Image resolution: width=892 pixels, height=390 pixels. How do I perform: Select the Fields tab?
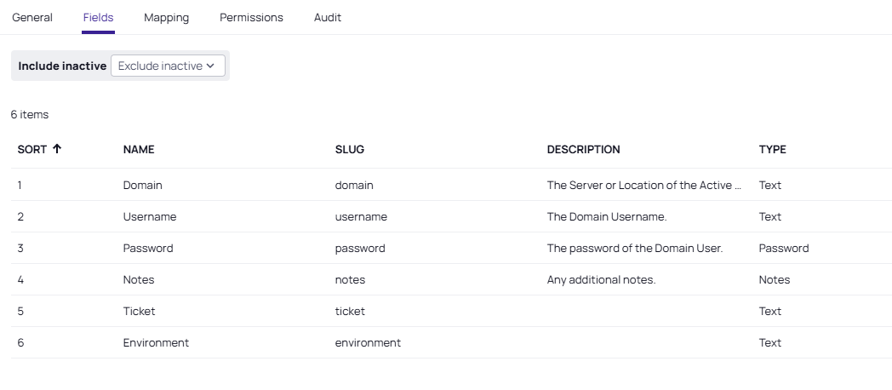click(x=99, y=17)
